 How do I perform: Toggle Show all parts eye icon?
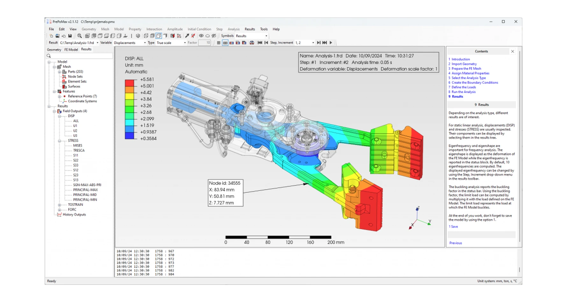[201, 36]
